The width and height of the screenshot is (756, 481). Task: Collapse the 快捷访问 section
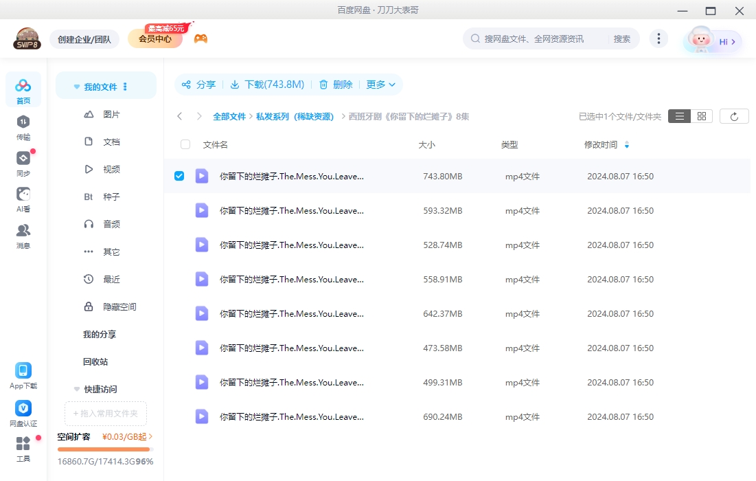77,389
